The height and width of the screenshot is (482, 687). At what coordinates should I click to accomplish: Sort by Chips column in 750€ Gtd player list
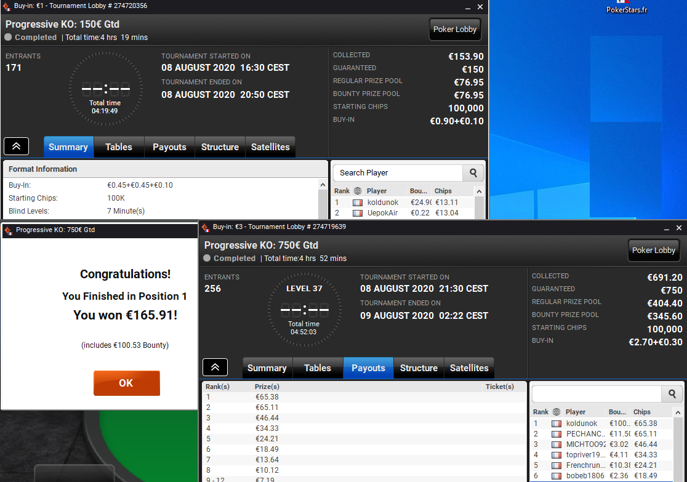(x=642, y=412)
